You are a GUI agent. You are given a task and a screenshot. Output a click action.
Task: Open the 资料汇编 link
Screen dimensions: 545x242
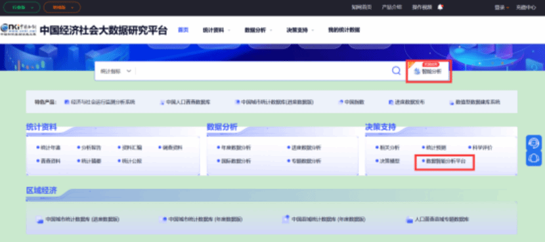click(132, 148)
